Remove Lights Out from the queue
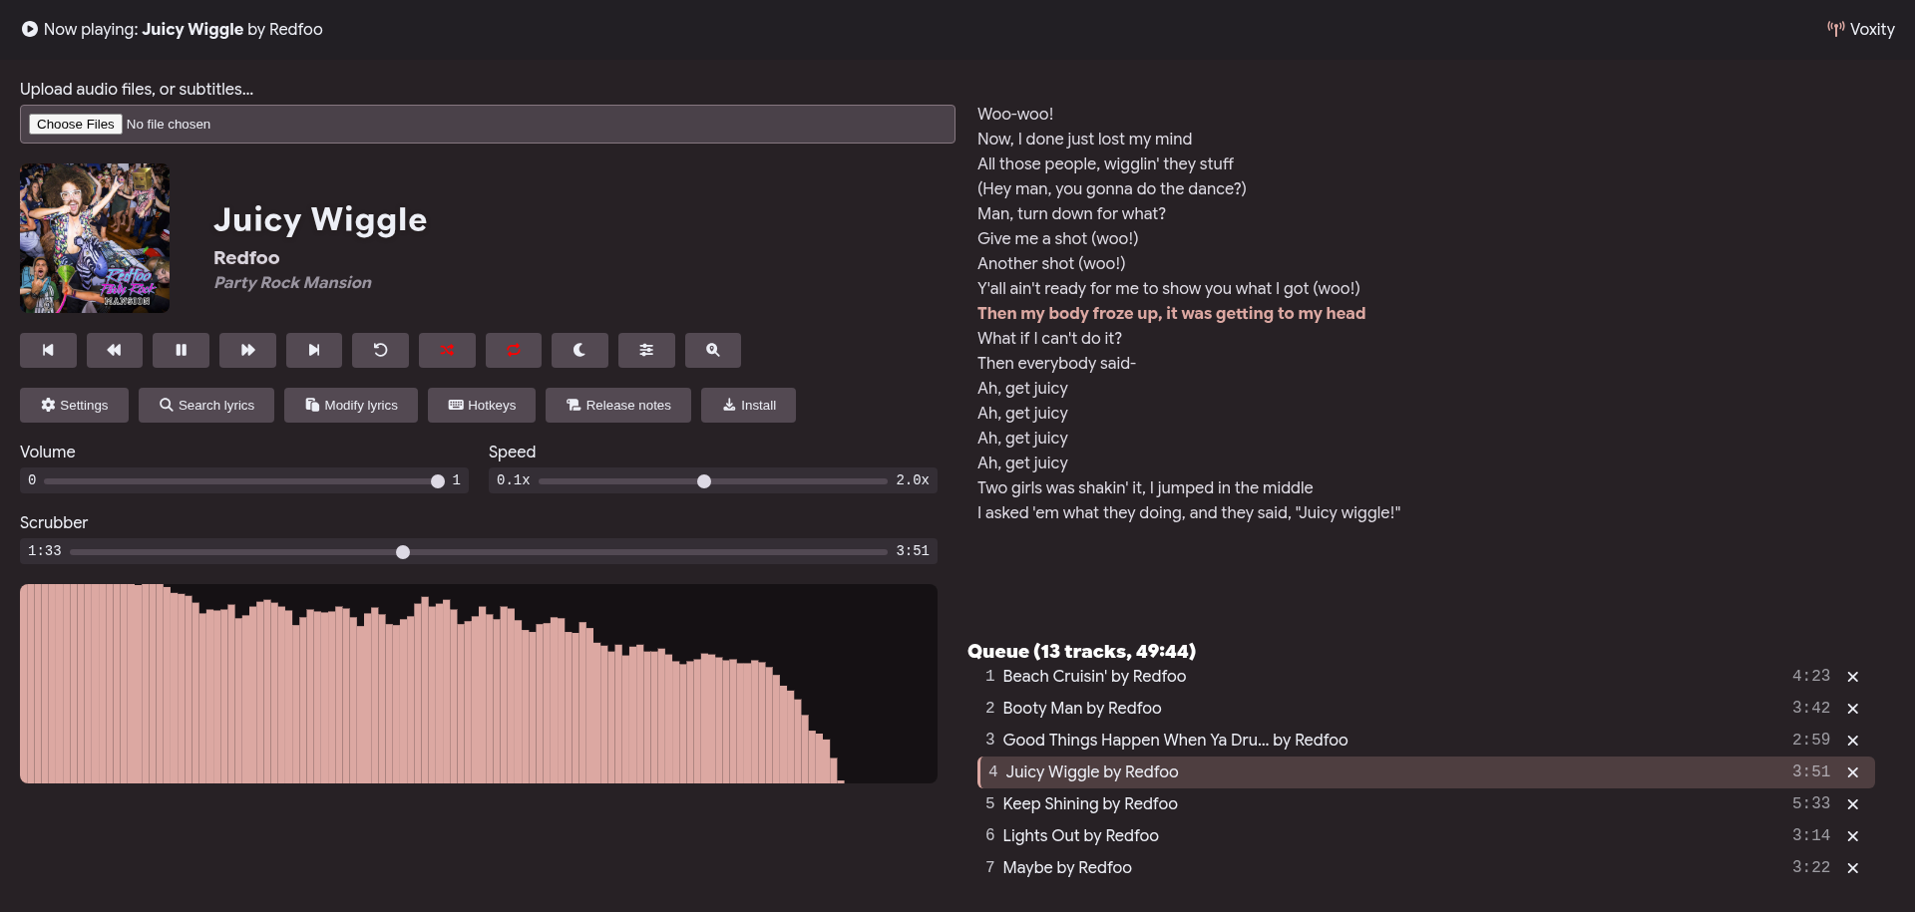This screenshot has width=1915, height=912. tap(1852, 836)
